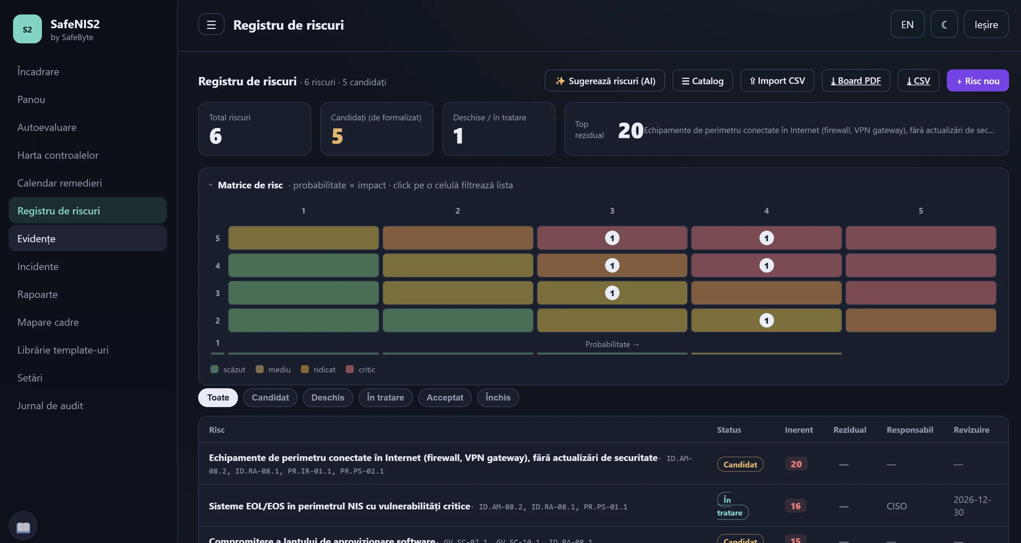
Task: Click the critic legend swatch
Action: tap(350, 369)
